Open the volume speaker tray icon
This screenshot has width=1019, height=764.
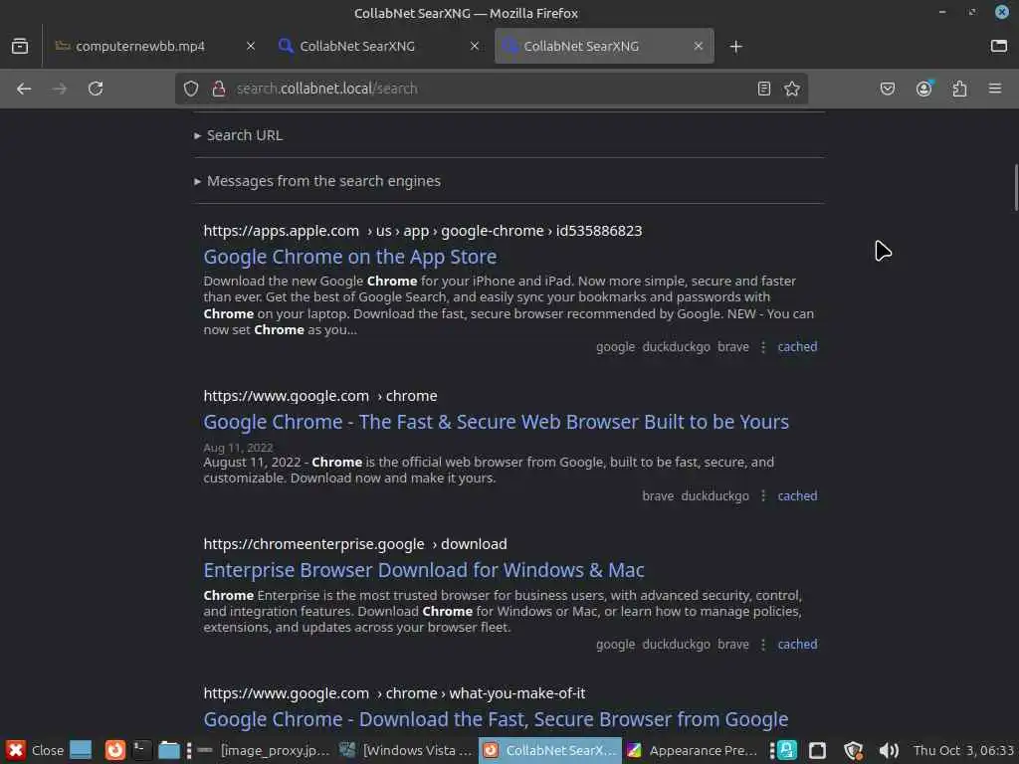click(889, 750)
